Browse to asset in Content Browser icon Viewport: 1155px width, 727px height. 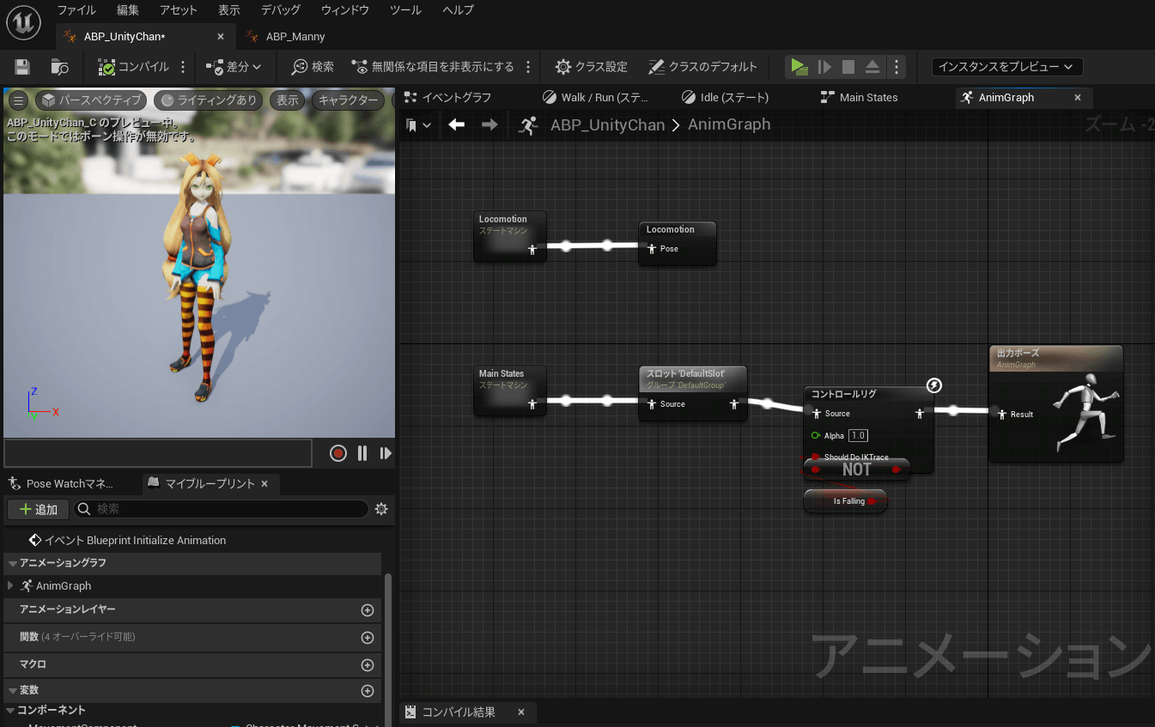point(59,67)
